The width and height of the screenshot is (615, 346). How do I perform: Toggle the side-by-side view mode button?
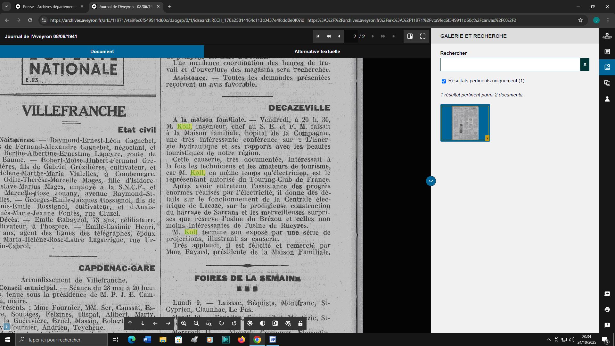(410, 36)
